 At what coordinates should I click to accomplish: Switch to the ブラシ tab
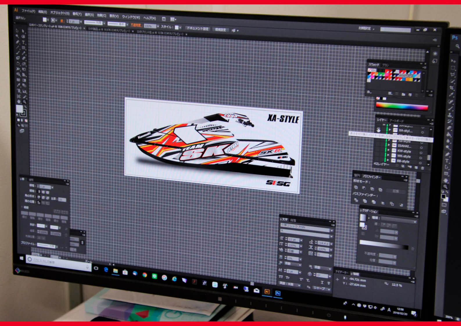[x=385, y=65]
